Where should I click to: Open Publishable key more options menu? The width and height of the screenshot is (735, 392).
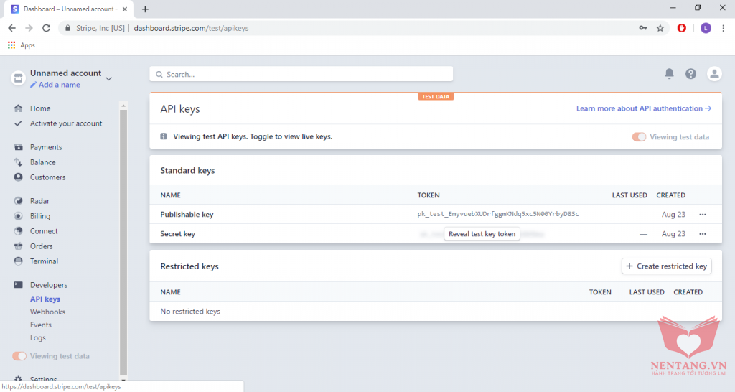pyautogui.click(x=703, y=214)
